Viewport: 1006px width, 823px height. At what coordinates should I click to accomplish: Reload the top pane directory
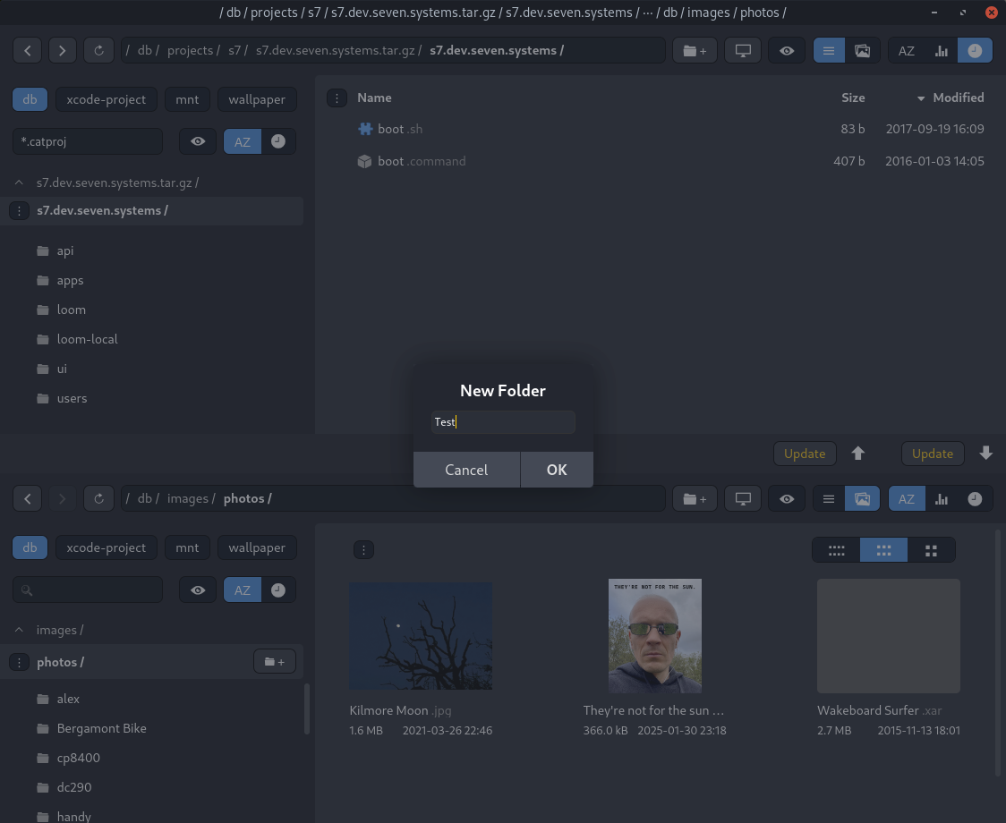(98, 51)
